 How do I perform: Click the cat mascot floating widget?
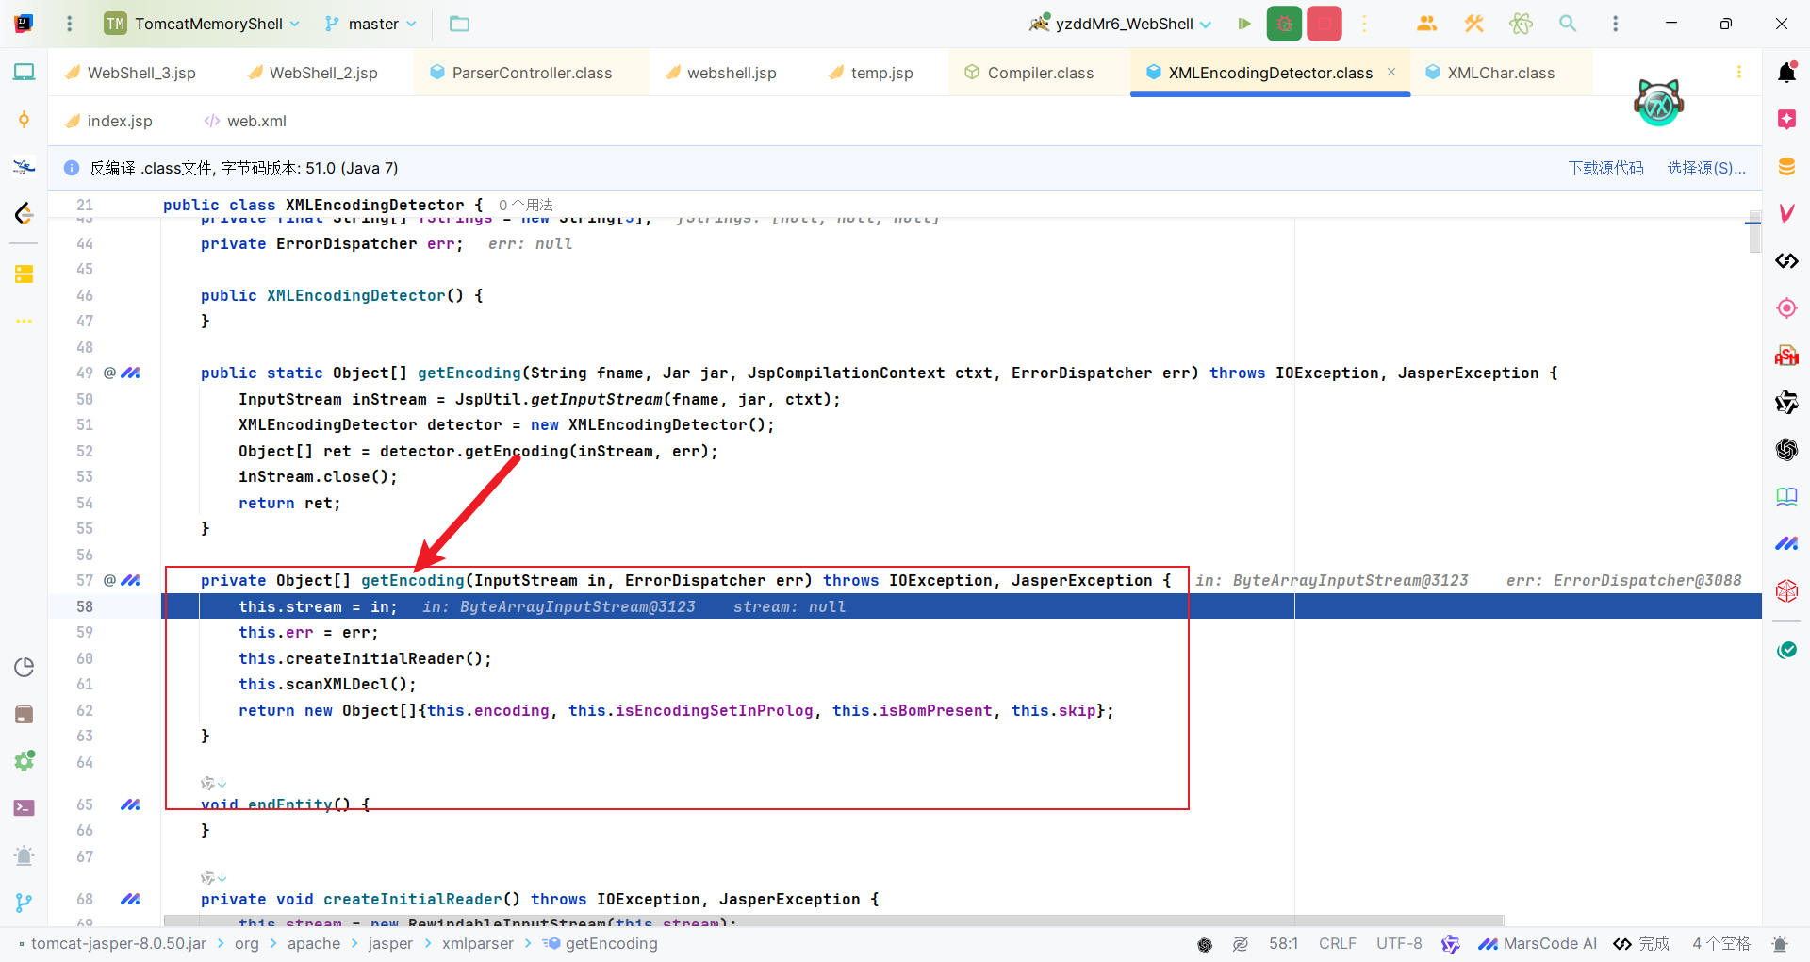coord(1658,103)
